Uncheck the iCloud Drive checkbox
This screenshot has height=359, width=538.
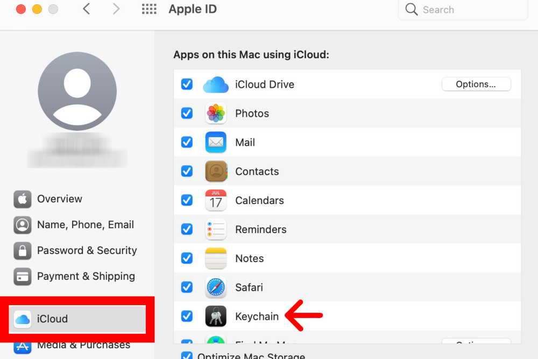click(x=187, y=84)
